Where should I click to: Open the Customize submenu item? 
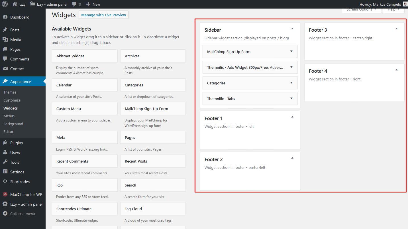point(12,100)
